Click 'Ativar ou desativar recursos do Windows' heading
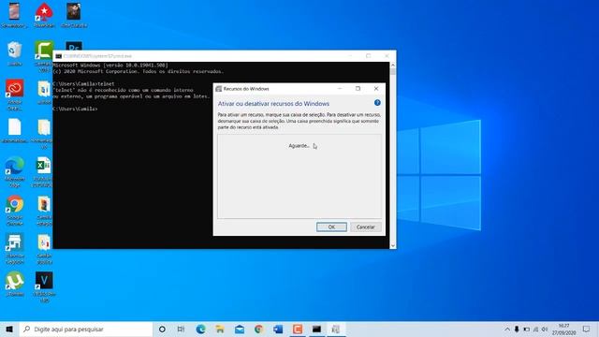The image size is (599, 337). click(273, 104)
